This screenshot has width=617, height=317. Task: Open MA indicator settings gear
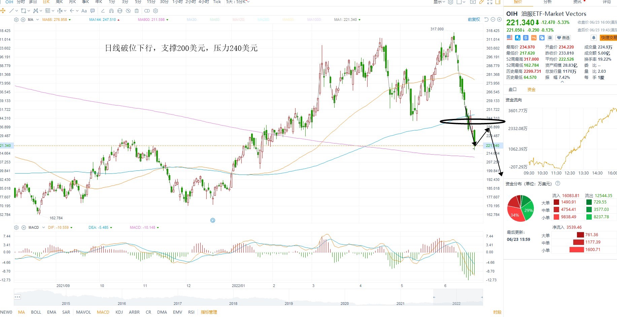[16, 20]
